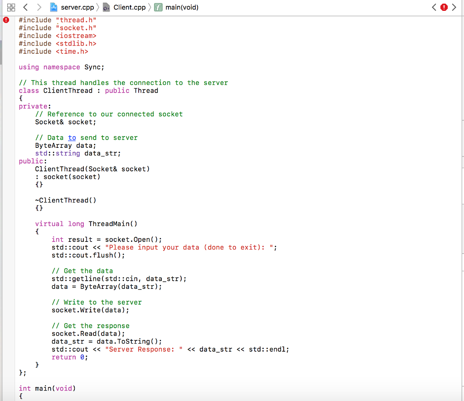Click on "socket.h" include text
The height and width of the screenshot is (401, 464).
76,28
